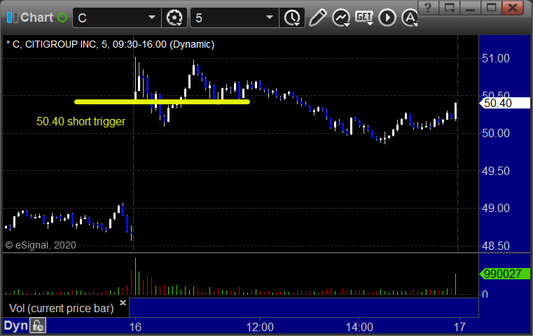The image size is (533, 336).
Task: Open the GET tools menu
Action: tap(364, 17)
